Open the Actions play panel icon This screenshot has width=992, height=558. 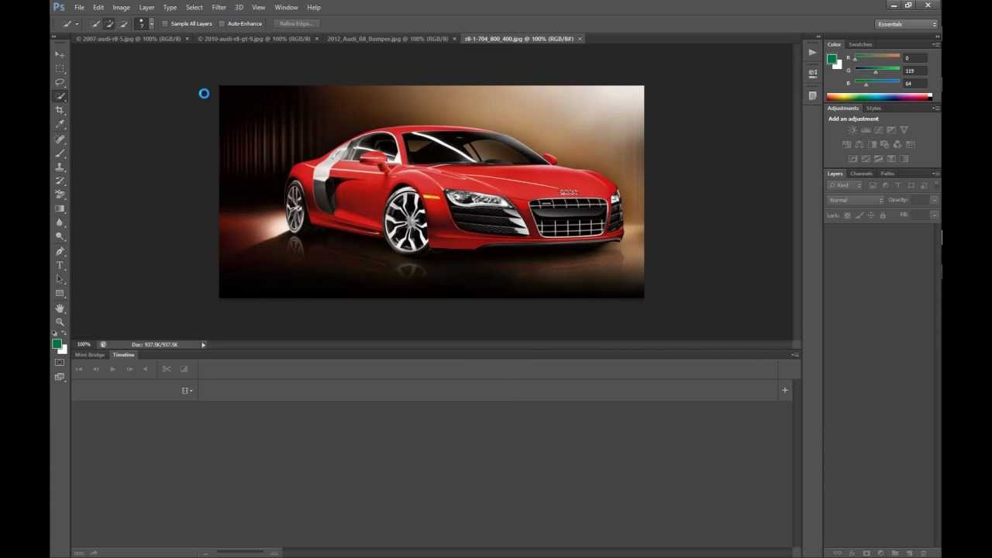[812, 53]
